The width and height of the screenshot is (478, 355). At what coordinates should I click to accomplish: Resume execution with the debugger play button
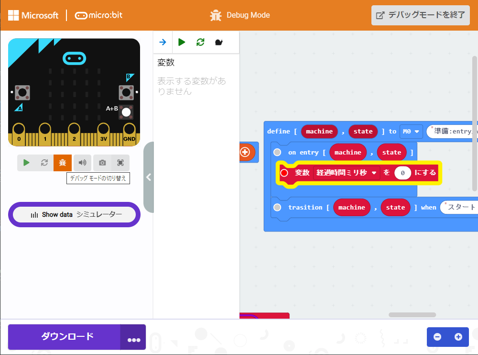coord(182,42)
